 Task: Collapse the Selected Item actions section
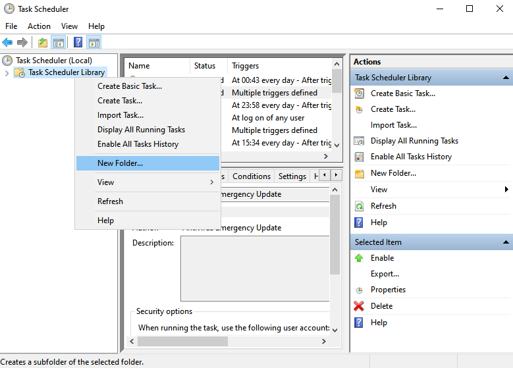click(x=506, y=242)
